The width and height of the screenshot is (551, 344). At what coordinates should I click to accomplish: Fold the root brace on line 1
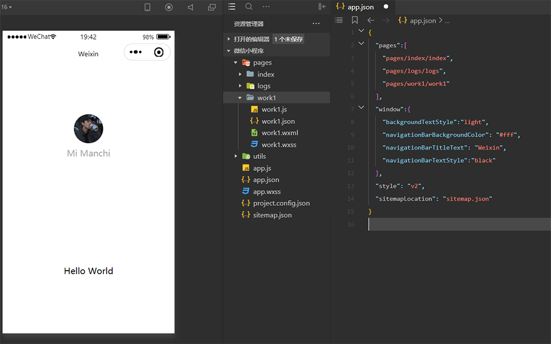click(x=361, y=31)
